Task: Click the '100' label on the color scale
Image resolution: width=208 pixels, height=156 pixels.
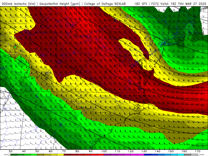Action: 104,151
